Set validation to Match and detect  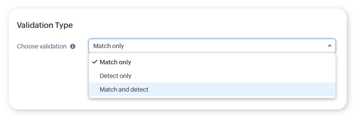(124, 90)
